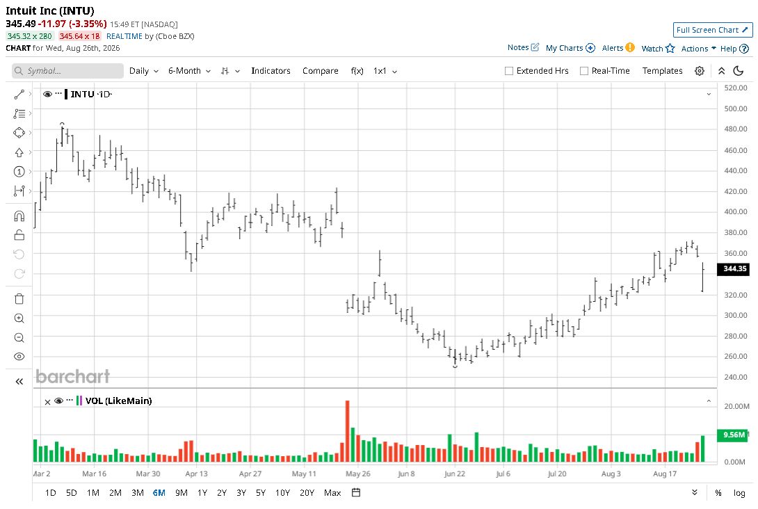Image resolution: width=758 pixels, height=509 pixels.
Task: Open the 1x1 grid layout dropdown
Action: (x=385, y=71)
